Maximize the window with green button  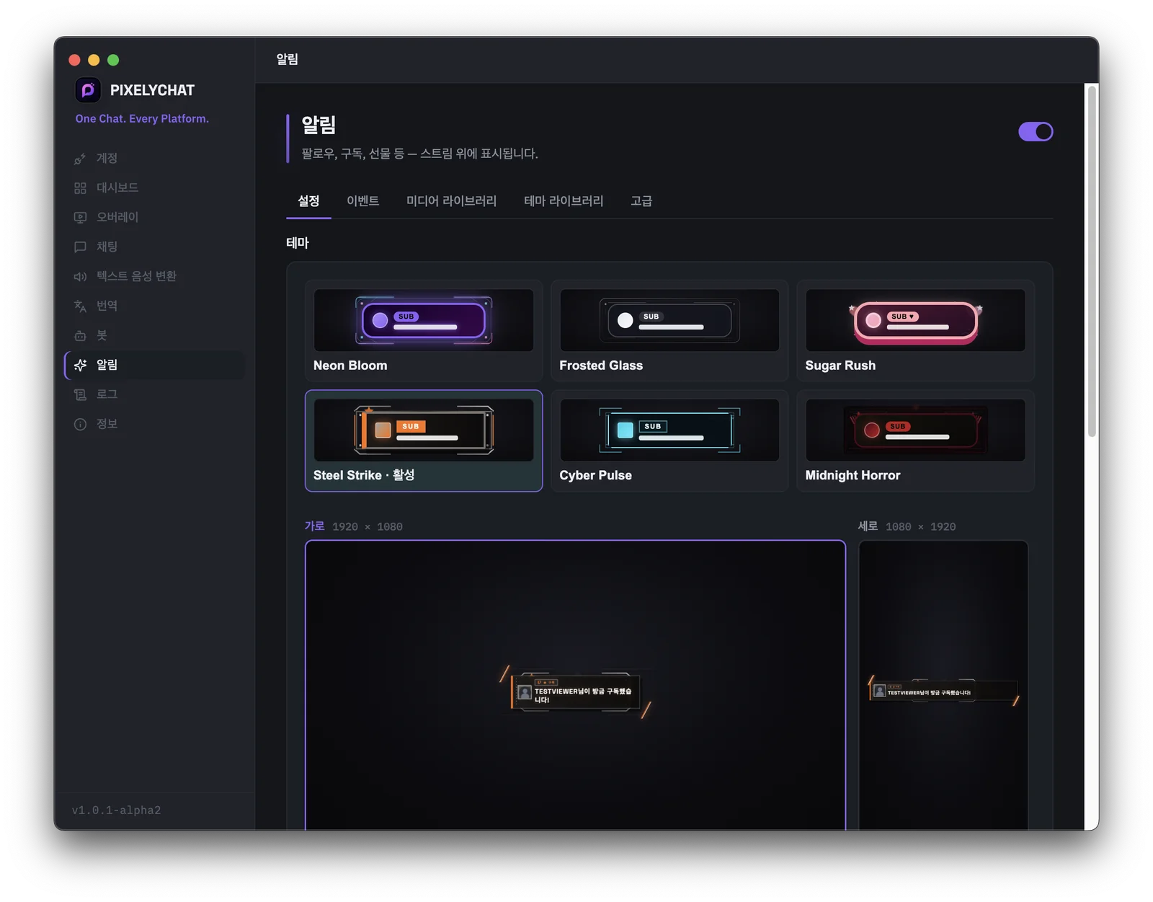tap(113, 60)
